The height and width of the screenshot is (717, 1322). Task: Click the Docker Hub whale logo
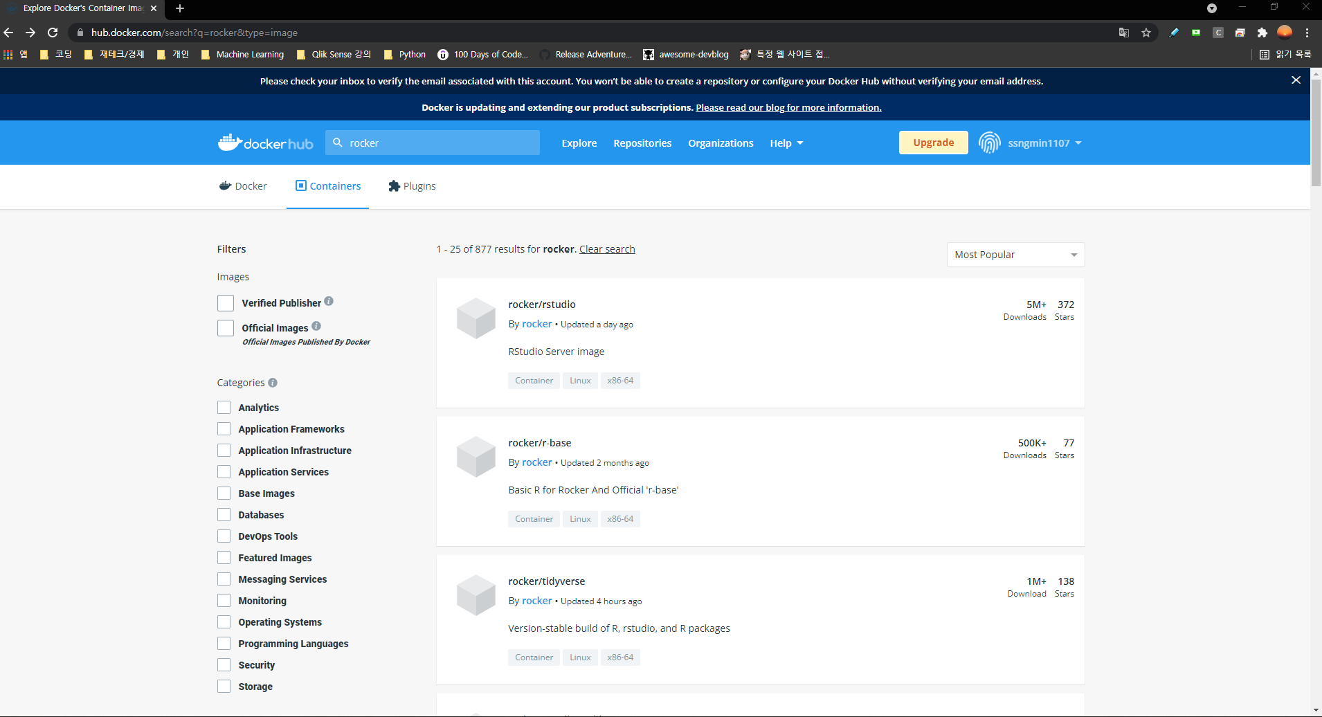point(265,143)
